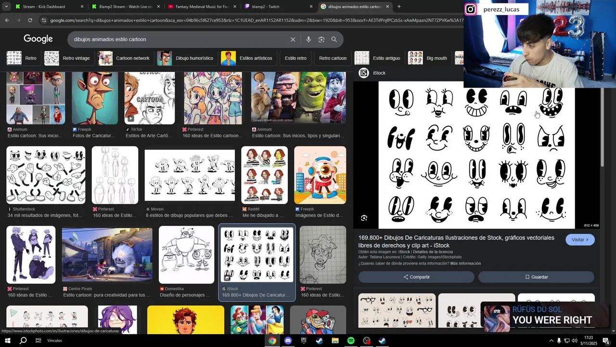Go back with browser back arrow

coord(7,20)
